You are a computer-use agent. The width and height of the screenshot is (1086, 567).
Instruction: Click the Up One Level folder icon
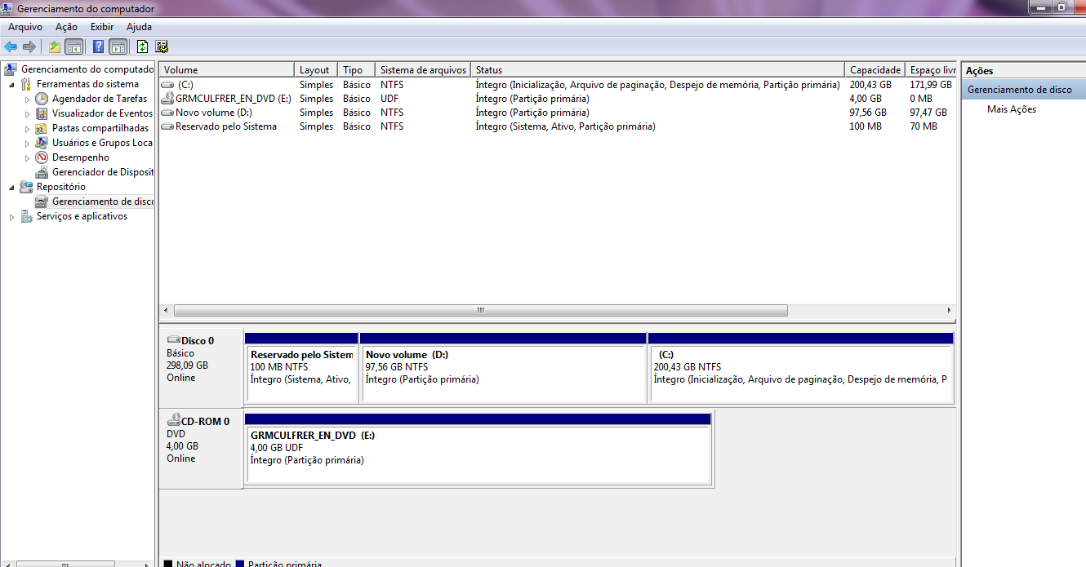(x=55, y=47)
